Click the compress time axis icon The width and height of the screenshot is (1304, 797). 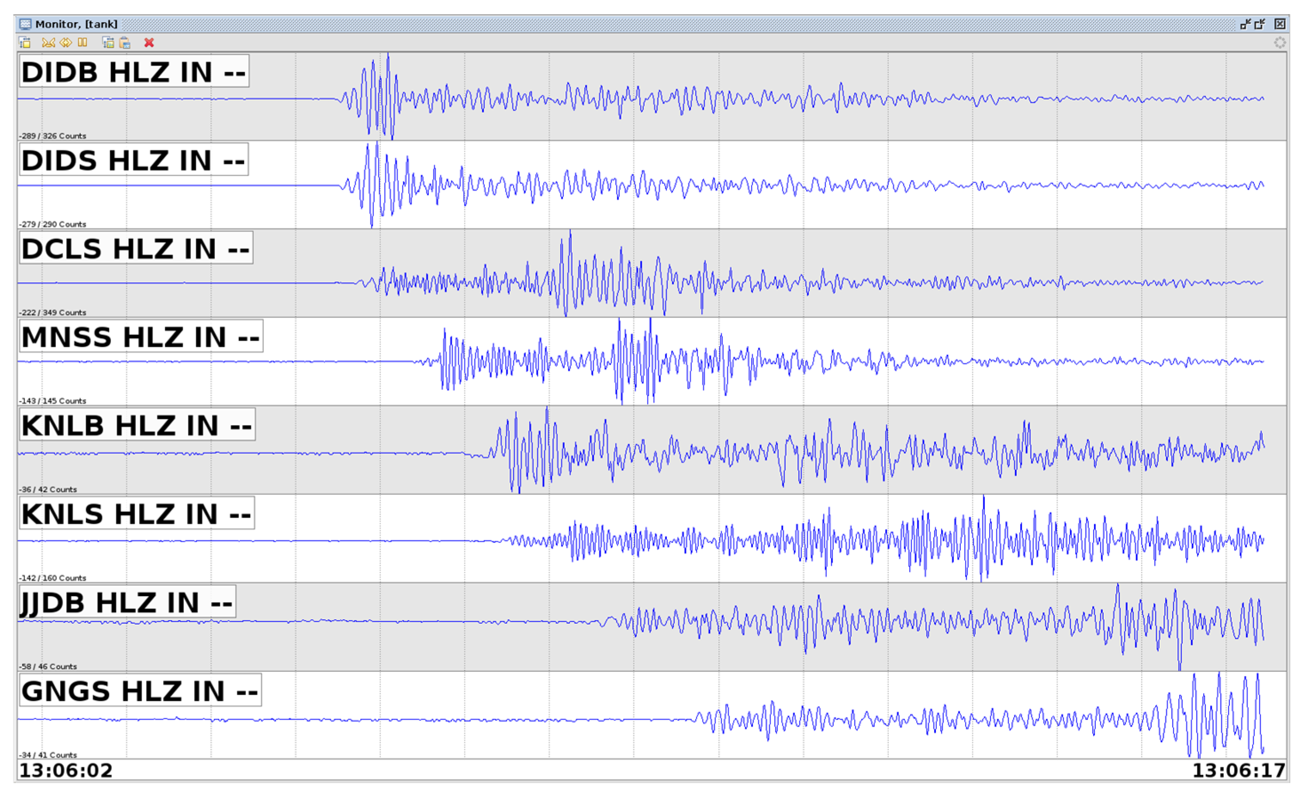pyautogui.click(x=48, y=43)
